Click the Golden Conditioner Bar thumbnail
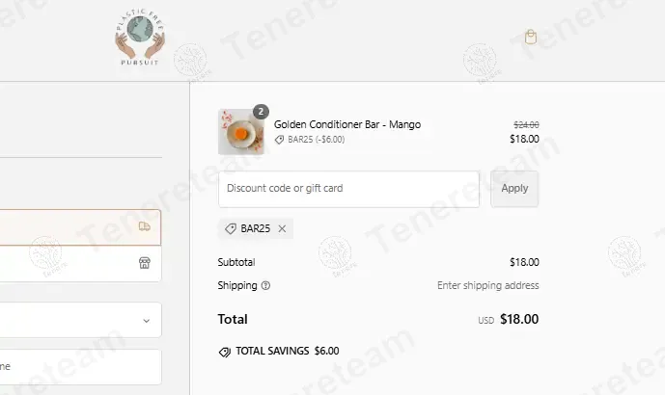Image resolution: width=665 pixels, height=395 pixels. [240, 132]
